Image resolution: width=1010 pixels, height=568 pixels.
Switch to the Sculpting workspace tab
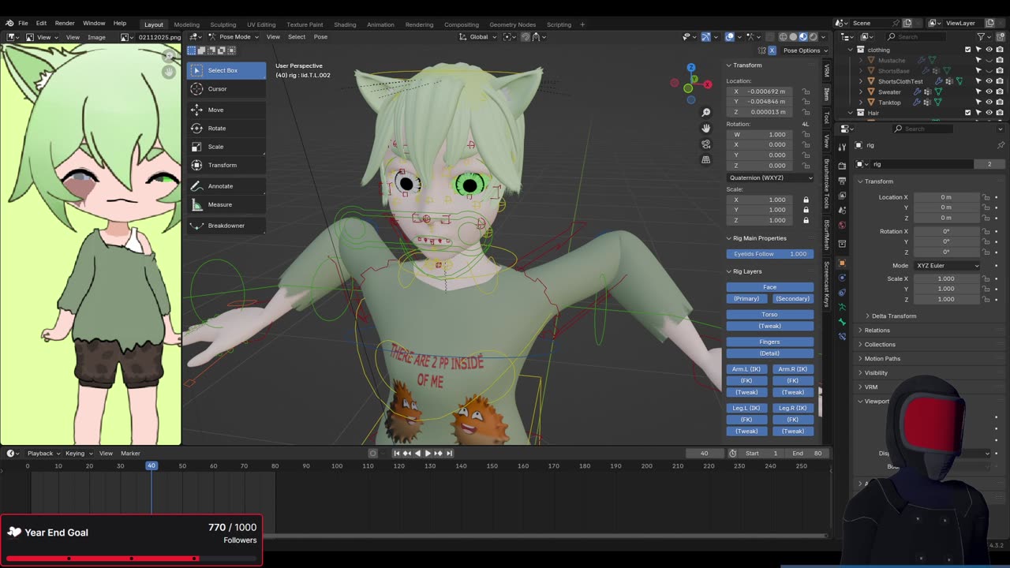tap(223, 24)
